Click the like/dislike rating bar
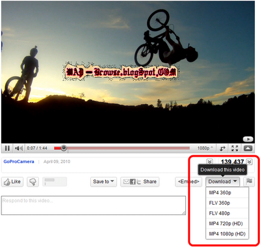Image resolution: width=260 pixels, height=247 pixels. point(55,182)
